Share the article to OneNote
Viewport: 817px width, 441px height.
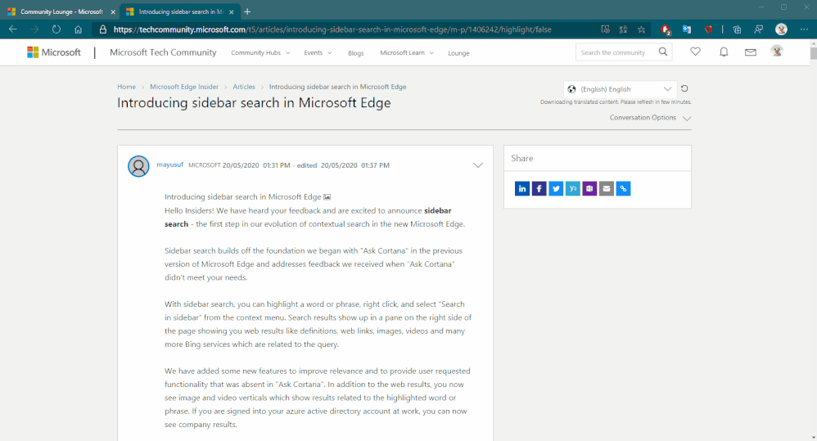click(589, 188)
